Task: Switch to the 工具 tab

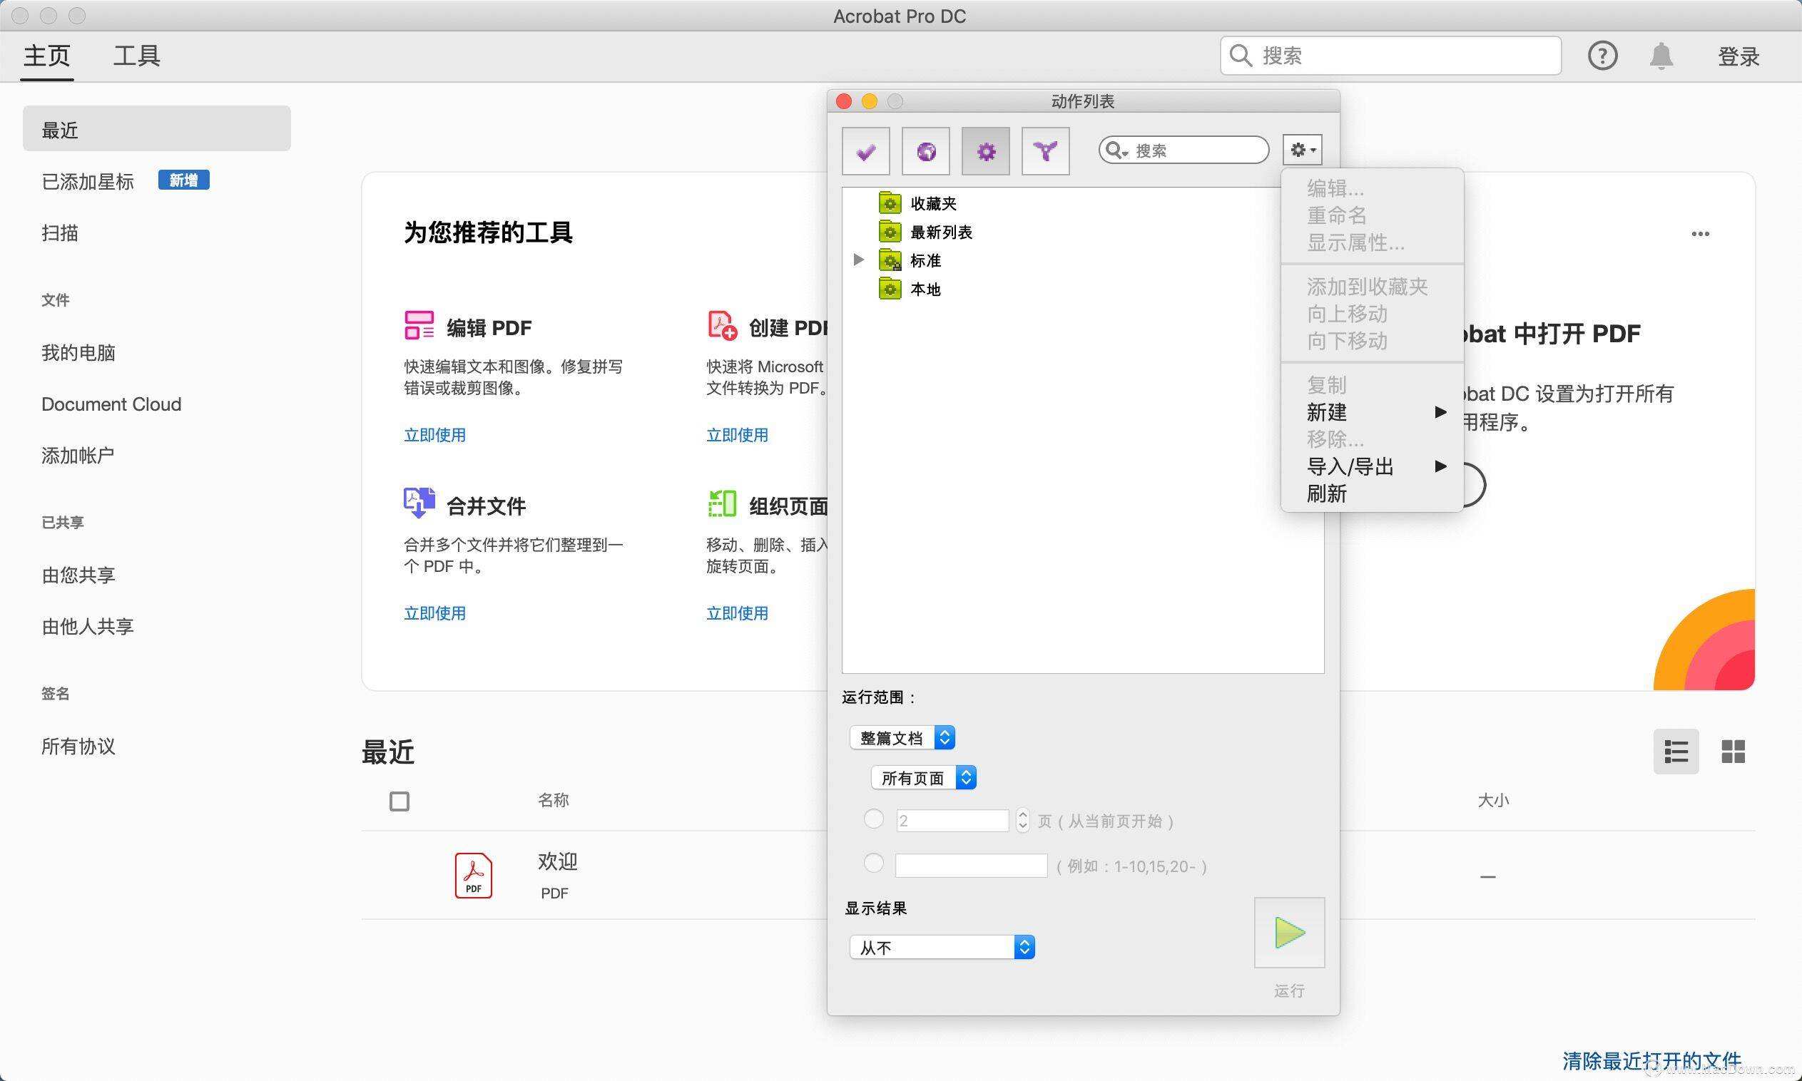Action: [137, 56]
